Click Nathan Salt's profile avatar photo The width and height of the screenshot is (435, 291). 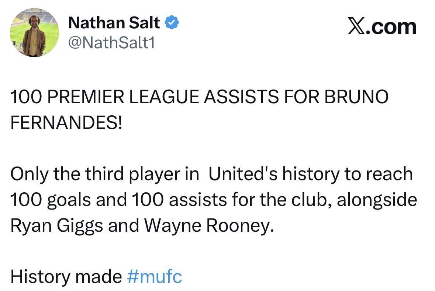tap(34, 32)
